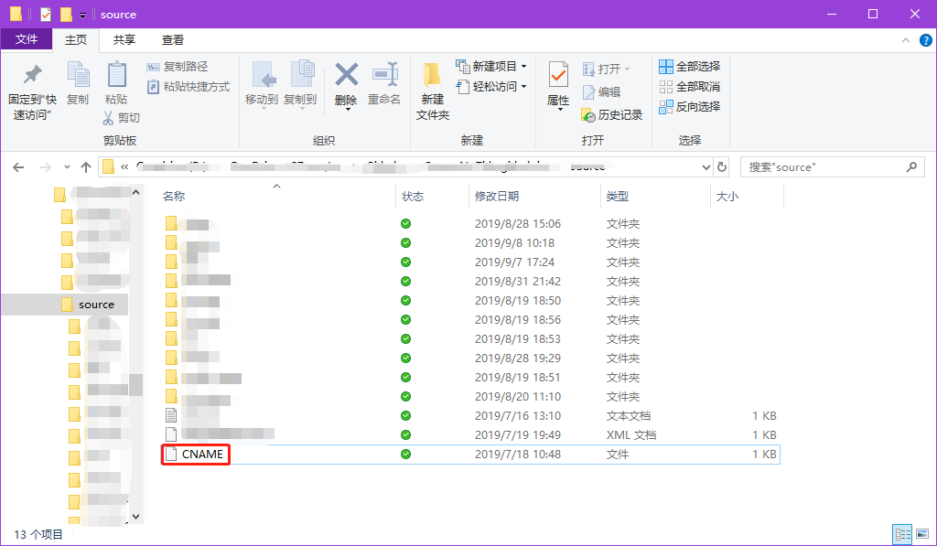Screen dimensions: 937x546
Task: Click inside the 搜索 source search box
Action: coord(824,166)
